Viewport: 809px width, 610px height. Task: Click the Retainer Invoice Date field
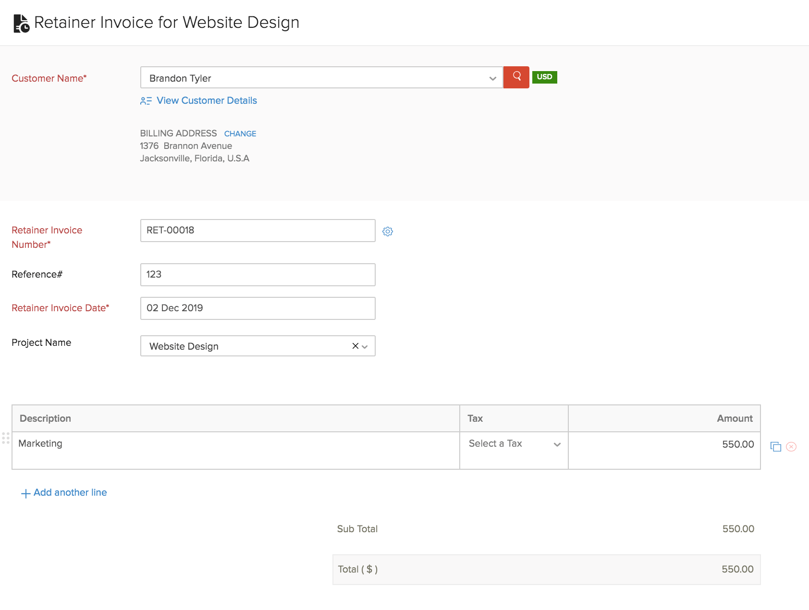point(257,308)
